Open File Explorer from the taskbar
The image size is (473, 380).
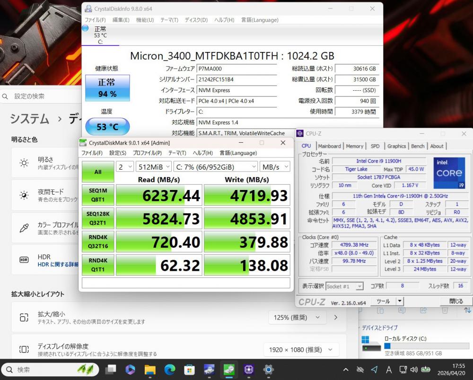[x=150, y=370]
